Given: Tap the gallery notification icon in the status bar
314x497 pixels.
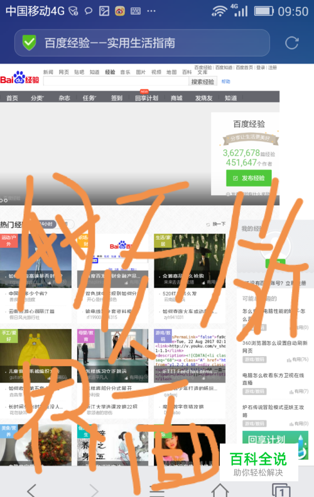Looking at the screenshot, I should coord(104,11).
